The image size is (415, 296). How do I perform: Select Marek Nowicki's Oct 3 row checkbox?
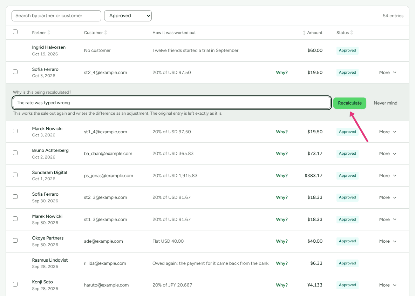(x=15, y=131)
